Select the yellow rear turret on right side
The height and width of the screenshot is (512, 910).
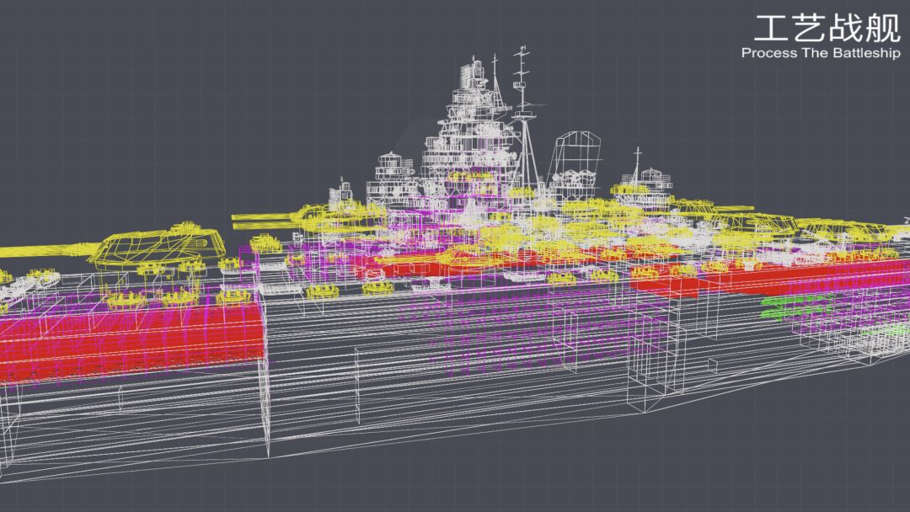tap(754, 221)
